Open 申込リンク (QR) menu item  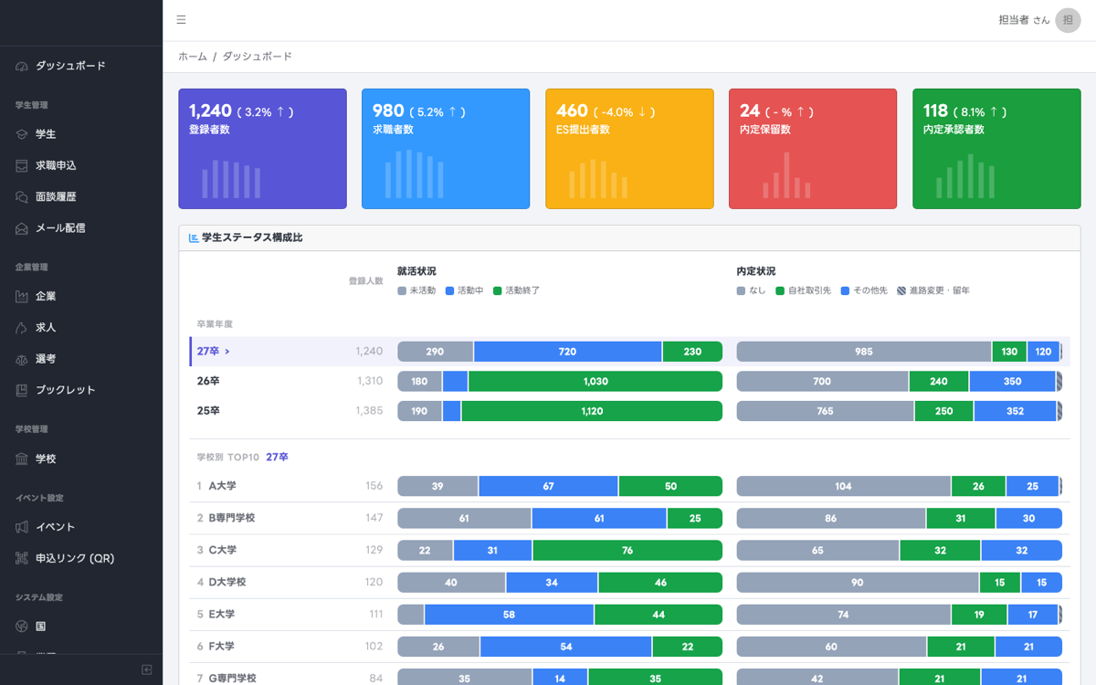pos(81,558)
